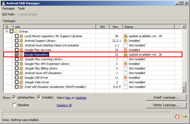Click the Android robot icon in the table header
Image resolution: width=190 pixels, height=124 pixels.
7,27
